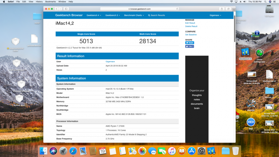Click the 'Organize your thoughts' advertisement
This screenshot has width=279, height=157.
[x=197, y=99]
